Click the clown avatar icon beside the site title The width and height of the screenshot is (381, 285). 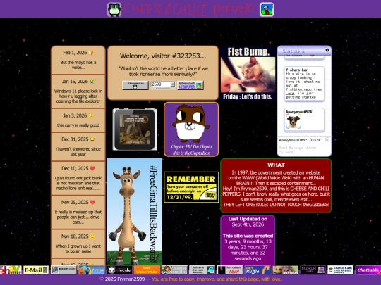click(x=267, y=9)
